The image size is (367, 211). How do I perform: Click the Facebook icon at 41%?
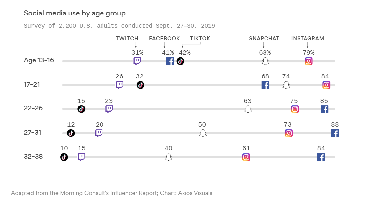pyautogui.click(x=170, y=61)
